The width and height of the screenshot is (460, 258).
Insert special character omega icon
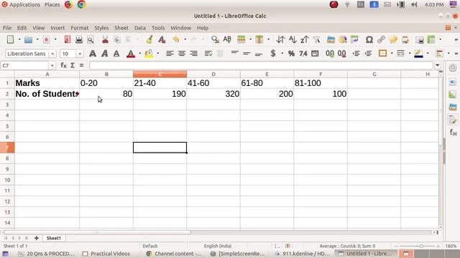[369, 39]
